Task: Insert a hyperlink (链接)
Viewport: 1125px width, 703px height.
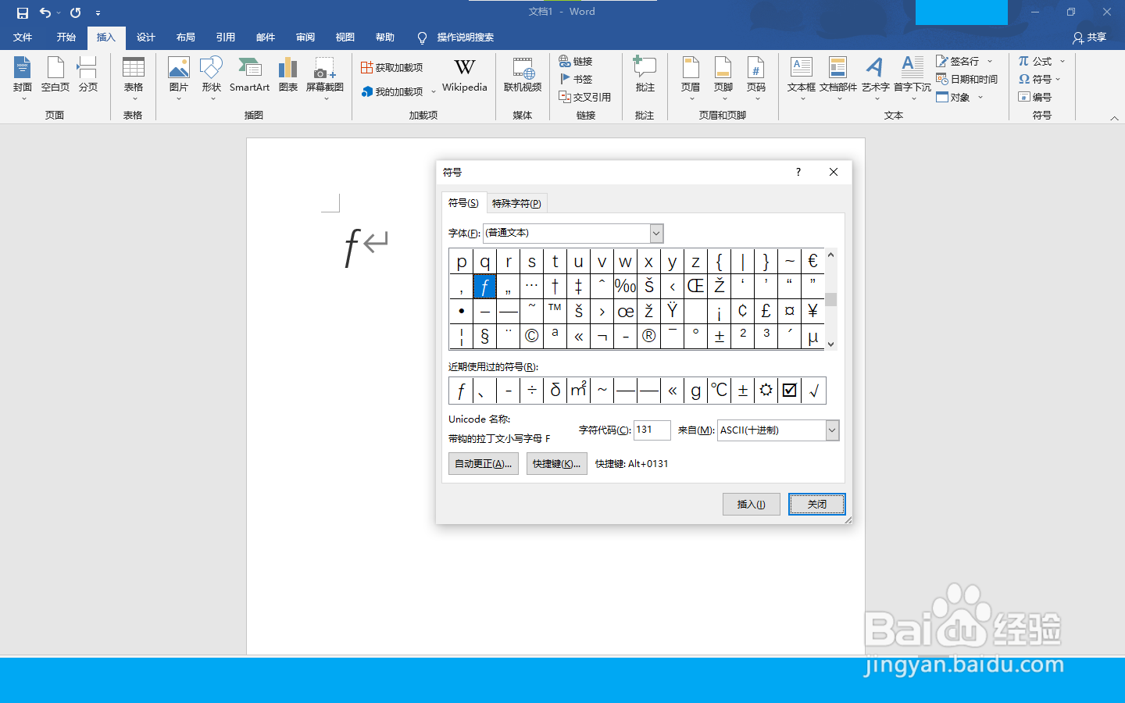Action: 576,61
